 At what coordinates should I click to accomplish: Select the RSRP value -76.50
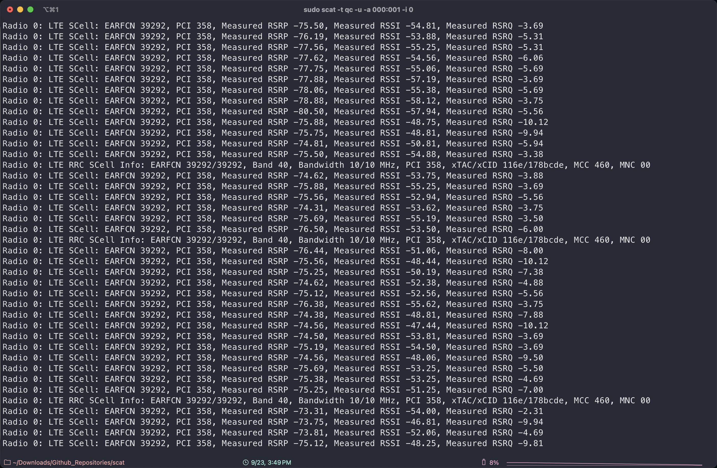tap(308, 229)
